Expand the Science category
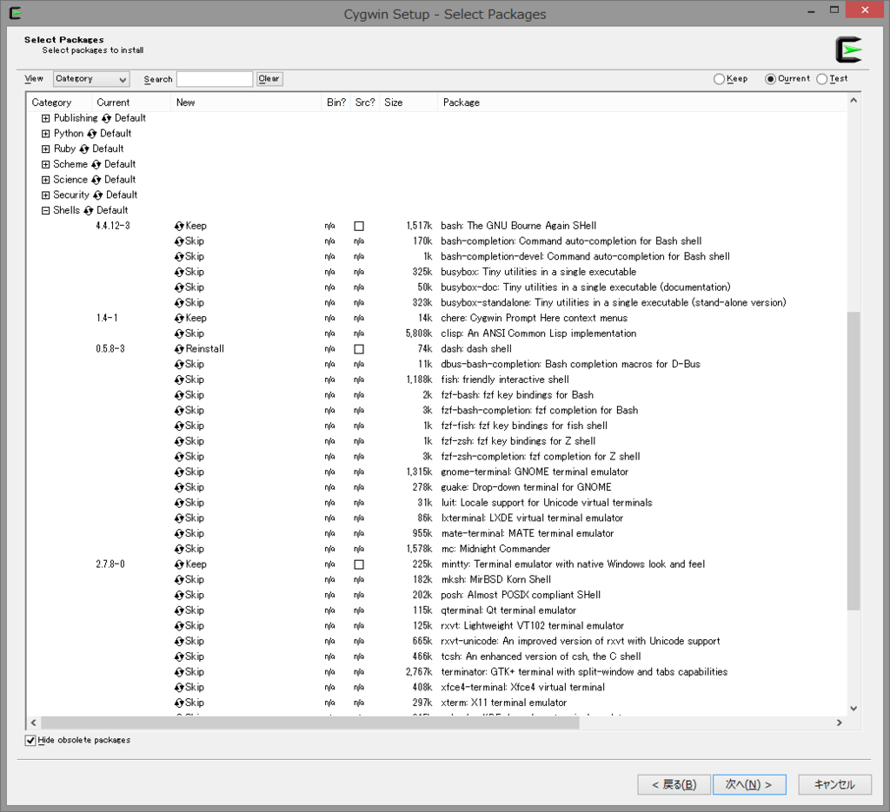Image resolution: width=890 pixels, height=812 pixels. point(45,180)
